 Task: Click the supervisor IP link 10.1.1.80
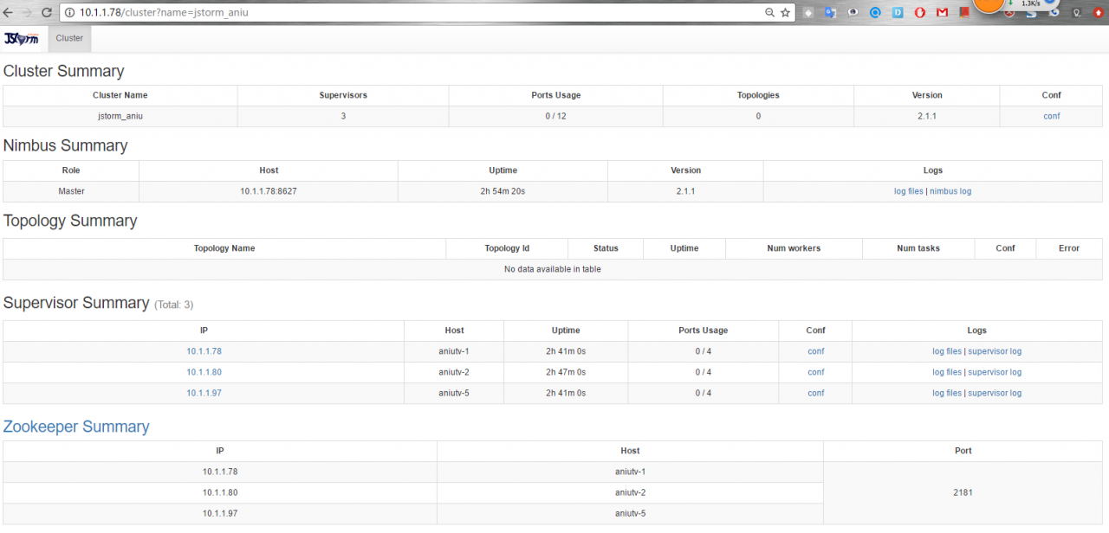(204, 371)
